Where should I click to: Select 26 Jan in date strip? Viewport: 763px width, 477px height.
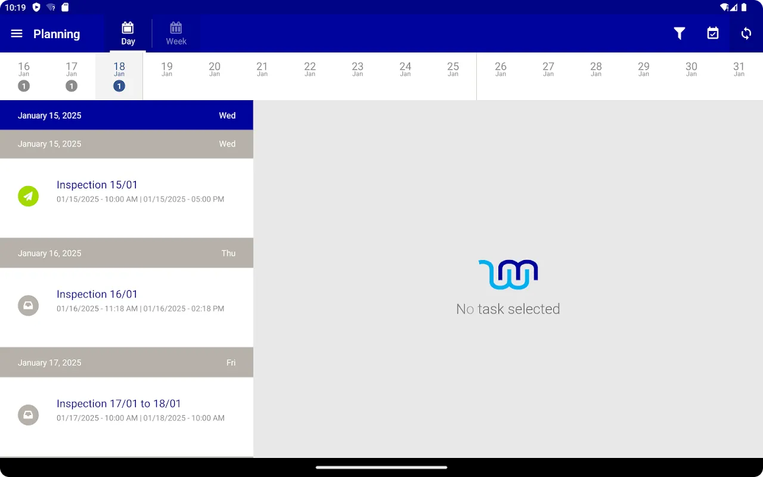tap(501, 76)
